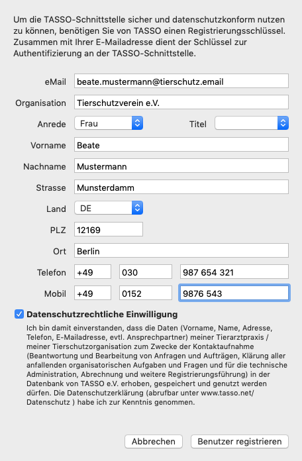
Task: Open the Anrede dropdown showing Frau
Action: [x=109, y=123]
